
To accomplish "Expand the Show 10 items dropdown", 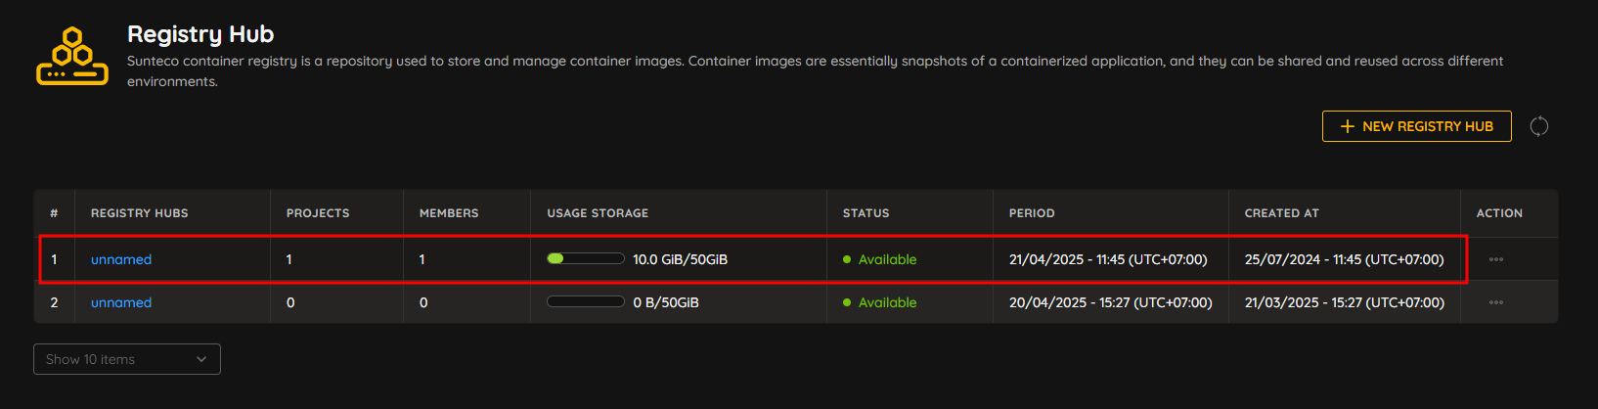I will (127, 359).
